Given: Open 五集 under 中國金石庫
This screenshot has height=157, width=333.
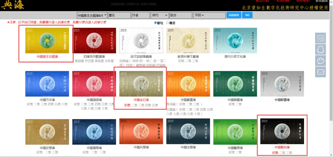Looking at the screenshot, I should (155, 105).
